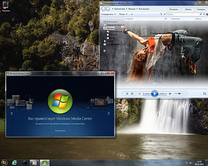This screenshot has width=208, height=166.
Task: Select Библиотека in the navigation tree
Action: [x=110, y=22]
